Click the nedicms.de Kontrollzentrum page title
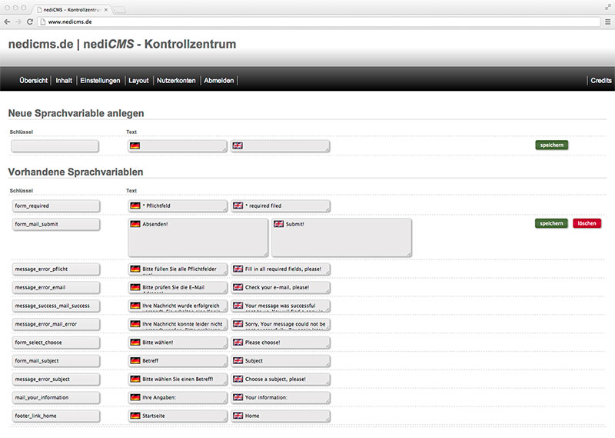 (x=122, y=44)
